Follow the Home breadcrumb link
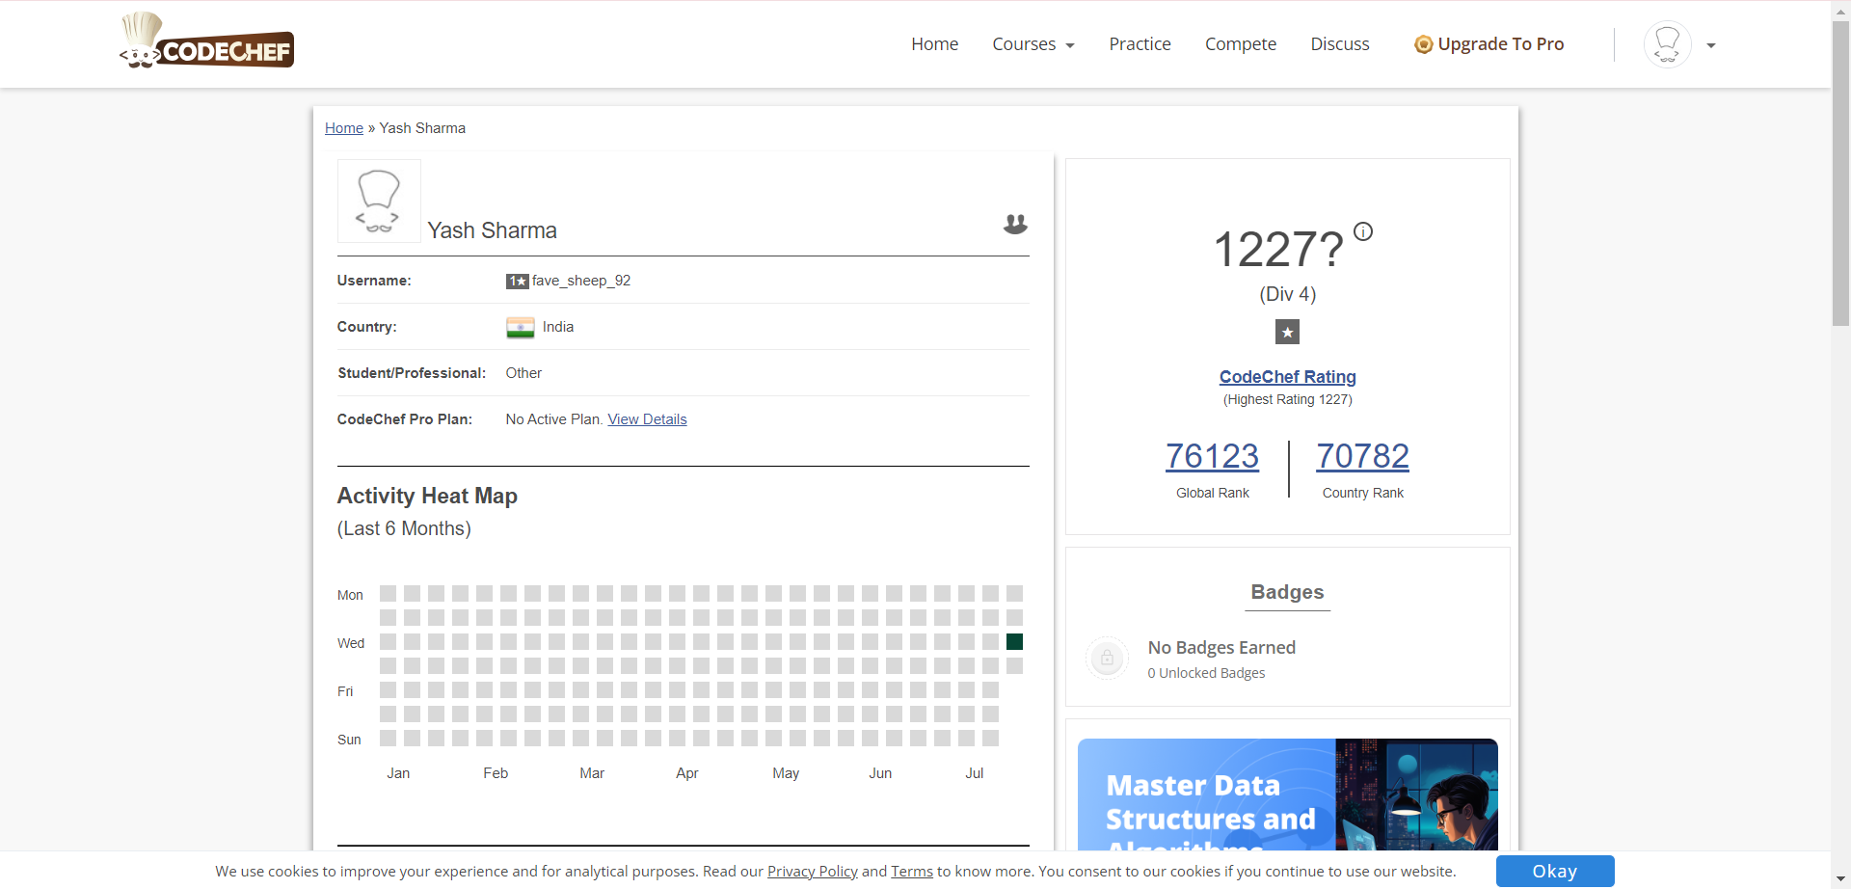Screen dimensions: 1851x889 click(344, 128)
